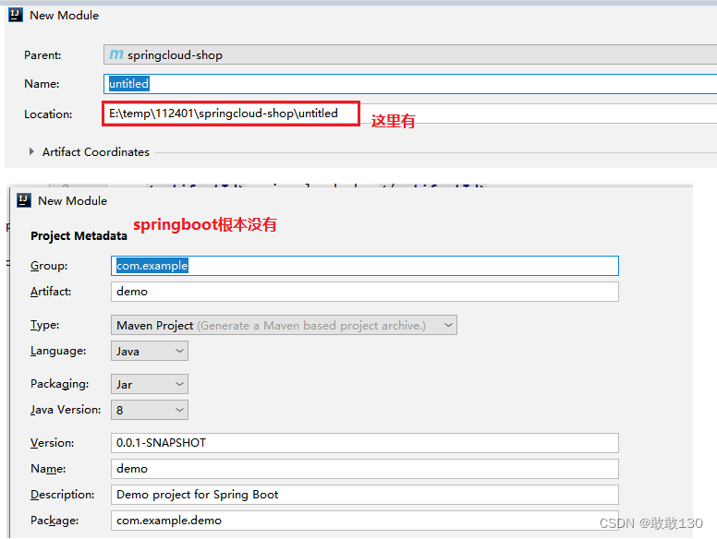Open the Java Version dropdown showing 8
Image resolution: width=717 pixels, height=539 pixels.
149,410
